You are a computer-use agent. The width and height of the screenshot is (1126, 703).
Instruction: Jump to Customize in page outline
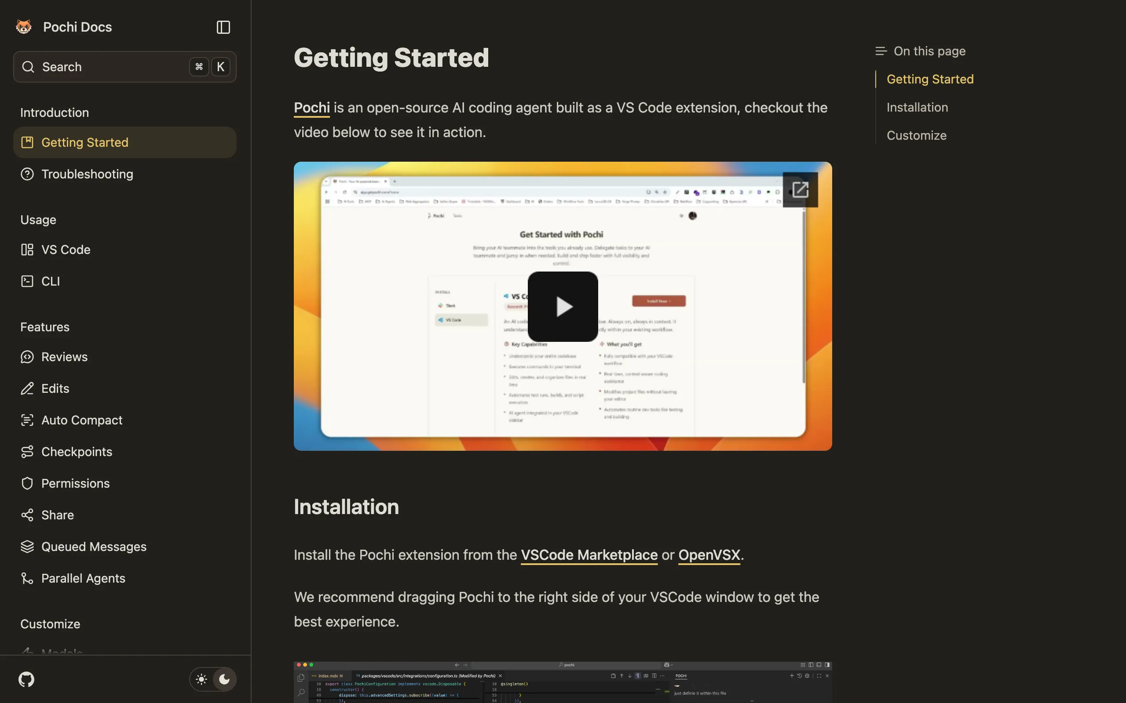(x=917, y=136)
